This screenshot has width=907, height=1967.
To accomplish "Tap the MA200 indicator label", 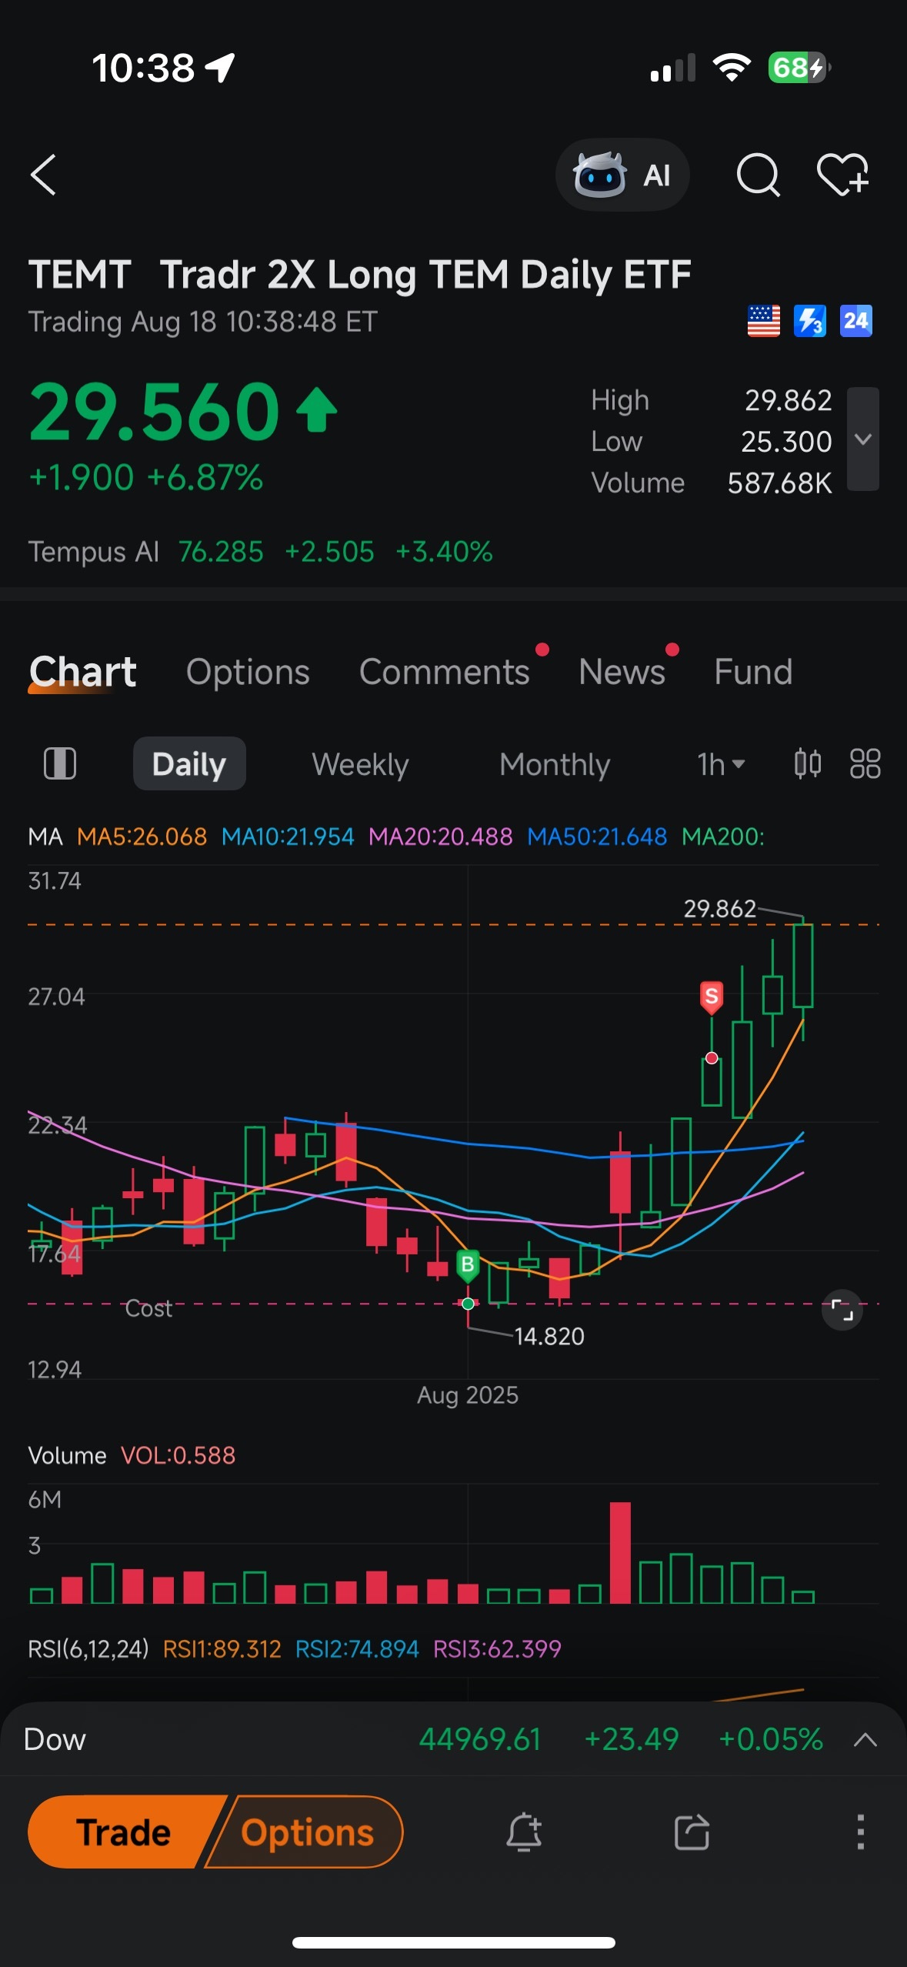I will pos(723,837).
